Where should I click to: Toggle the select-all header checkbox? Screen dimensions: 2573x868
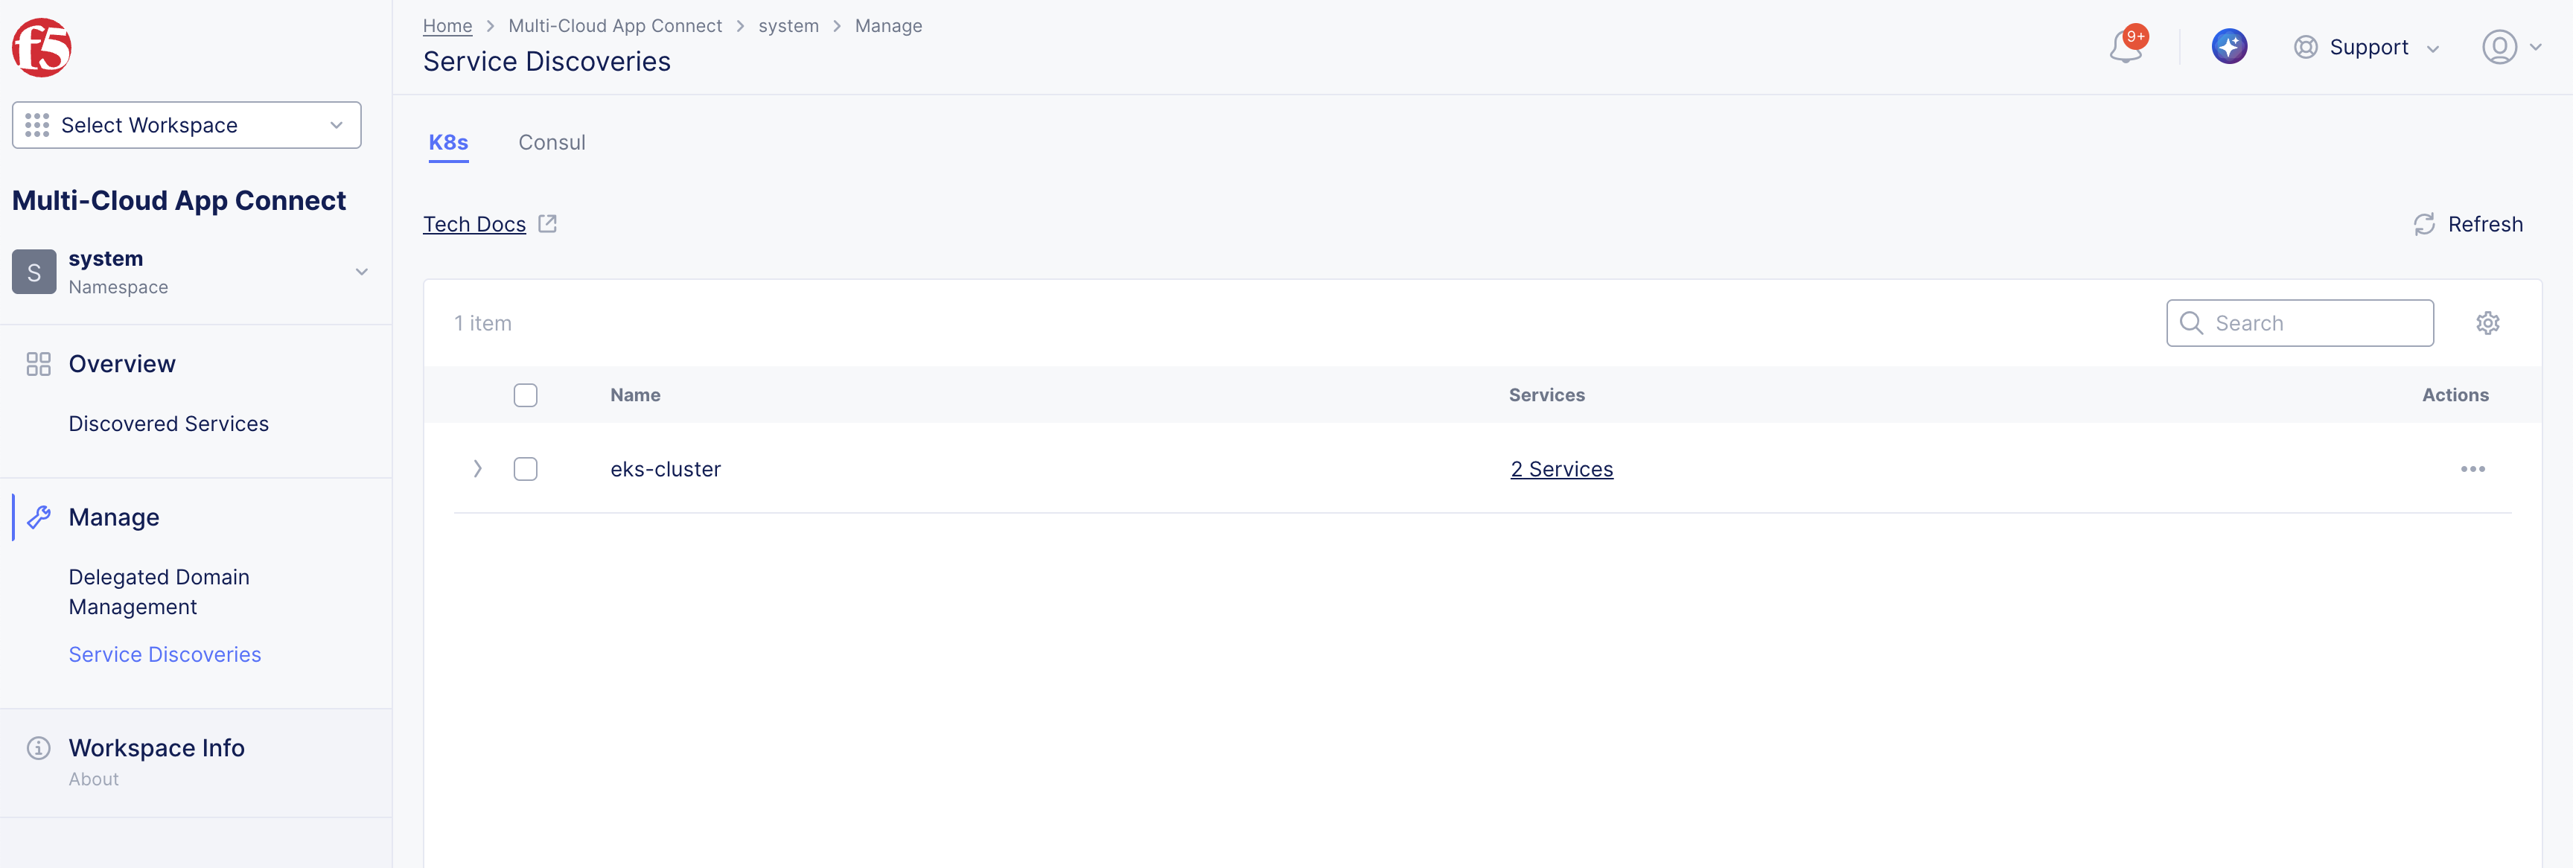pyautogui.click(x=526, y=395)
